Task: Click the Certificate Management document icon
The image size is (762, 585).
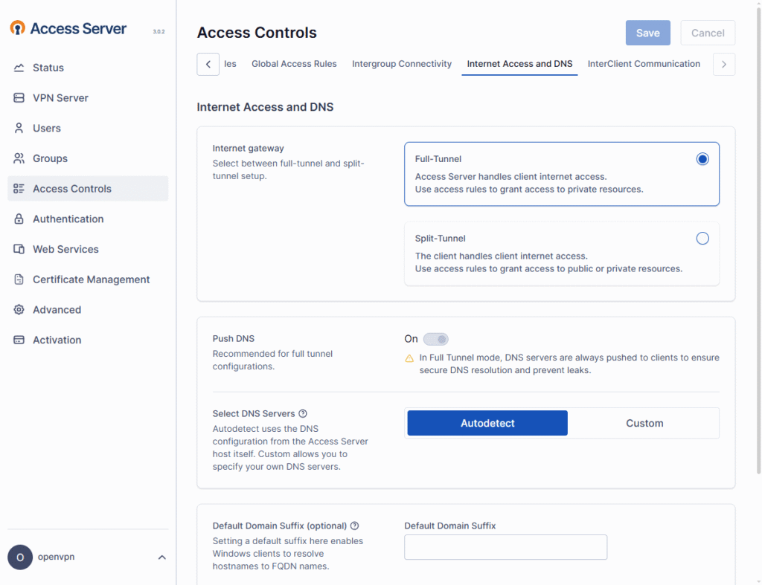Action: coord(19,279)
